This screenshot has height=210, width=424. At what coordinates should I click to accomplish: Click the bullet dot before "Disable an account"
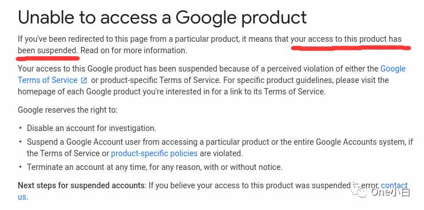21,128
